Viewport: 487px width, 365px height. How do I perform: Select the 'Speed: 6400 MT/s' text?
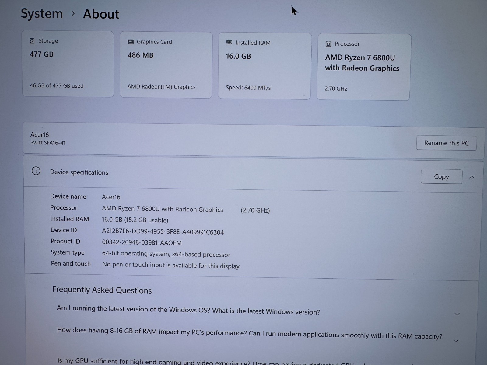(x=248, y=88)
